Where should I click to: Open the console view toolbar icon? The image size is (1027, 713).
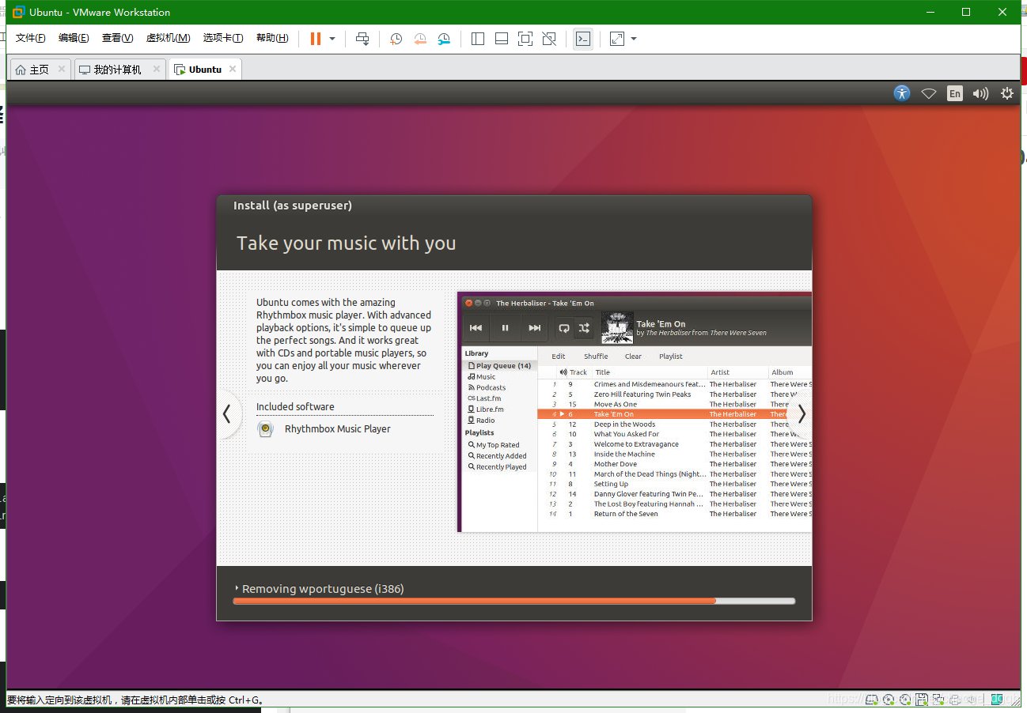pos(583,39)
